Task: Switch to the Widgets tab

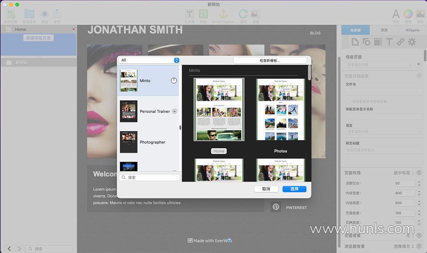Action: point(412,30)
